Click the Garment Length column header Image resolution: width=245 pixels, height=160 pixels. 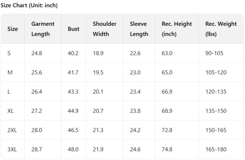(43, 29)
